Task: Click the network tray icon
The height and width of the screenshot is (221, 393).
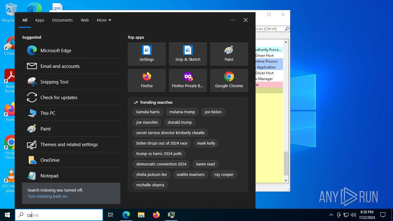Action: pos(346,215)
